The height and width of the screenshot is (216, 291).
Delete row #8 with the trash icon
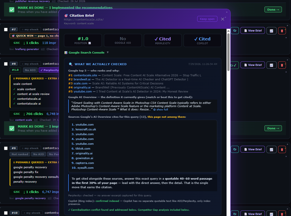[282, 65]
